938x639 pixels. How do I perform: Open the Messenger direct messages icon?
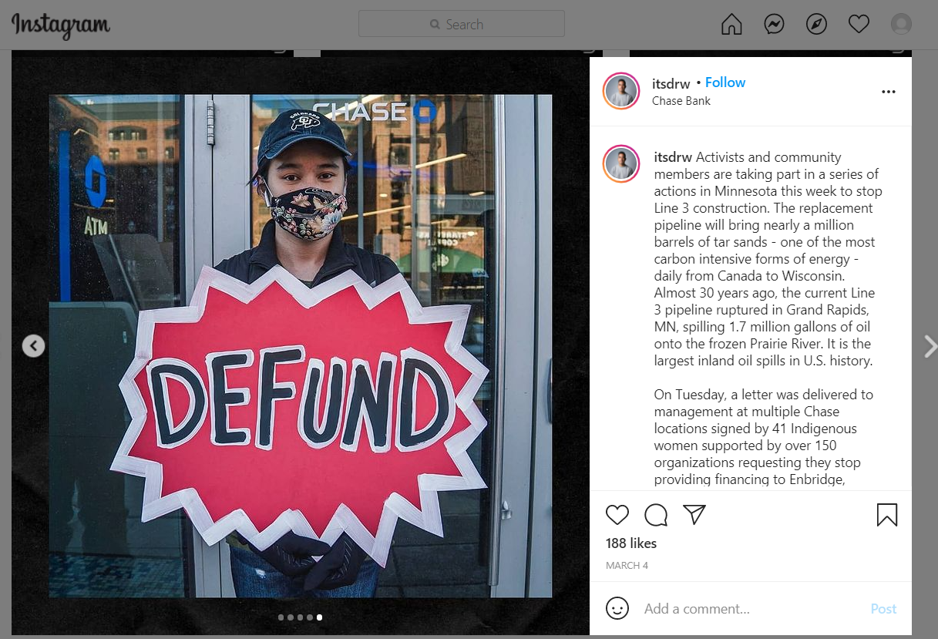(774, 25)
